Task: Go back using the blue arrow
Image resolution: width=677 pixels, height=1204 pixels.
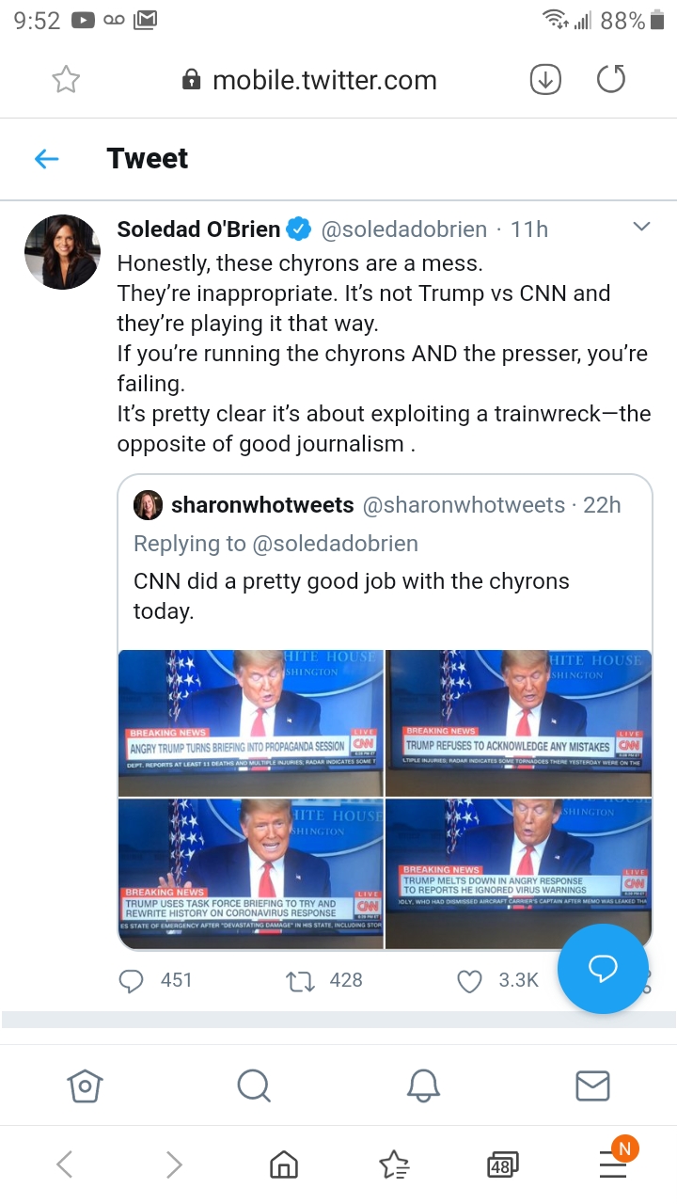Action: pos(47,159)
